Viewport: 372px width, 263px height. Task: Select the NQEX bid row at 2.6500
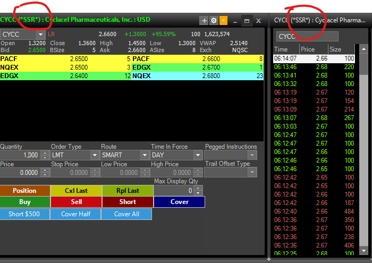click(x=65, y=67)
